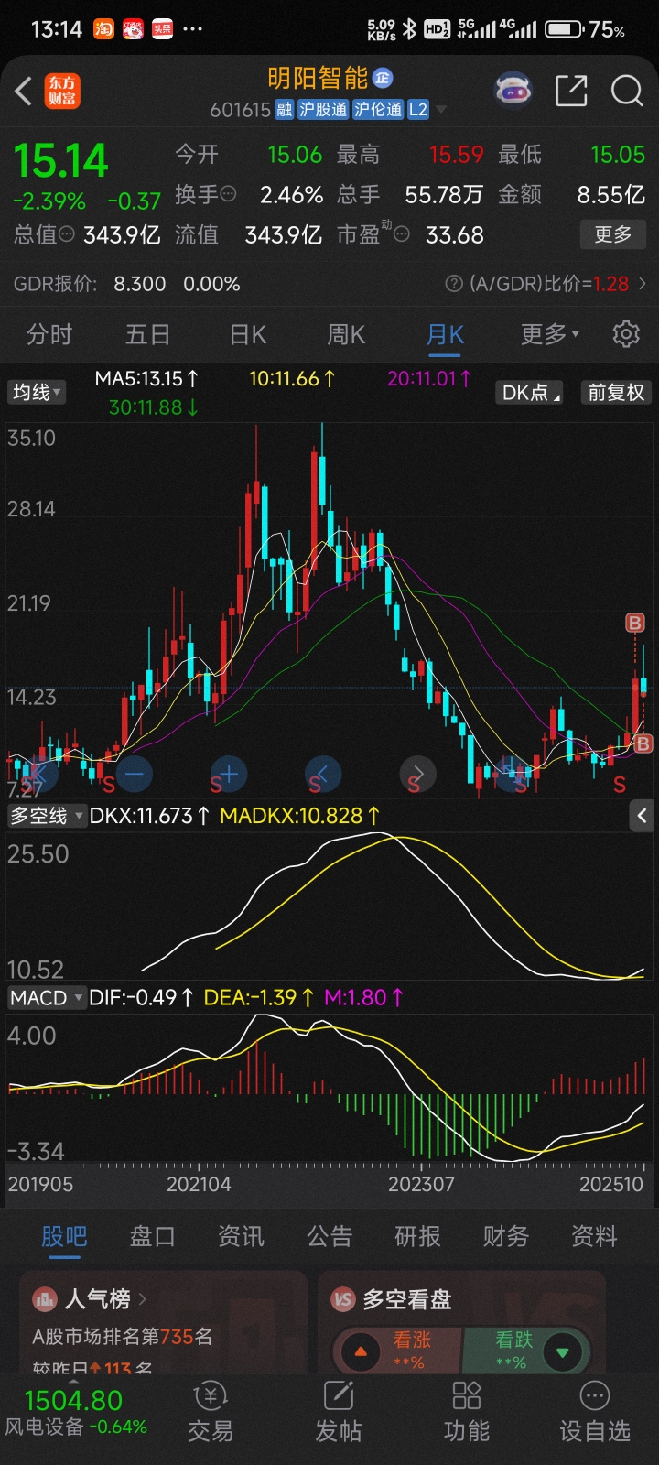659x1465 pixels.
Task: Select the 月K chart tab
Action: pyautogui.click(x=445, y=334)
